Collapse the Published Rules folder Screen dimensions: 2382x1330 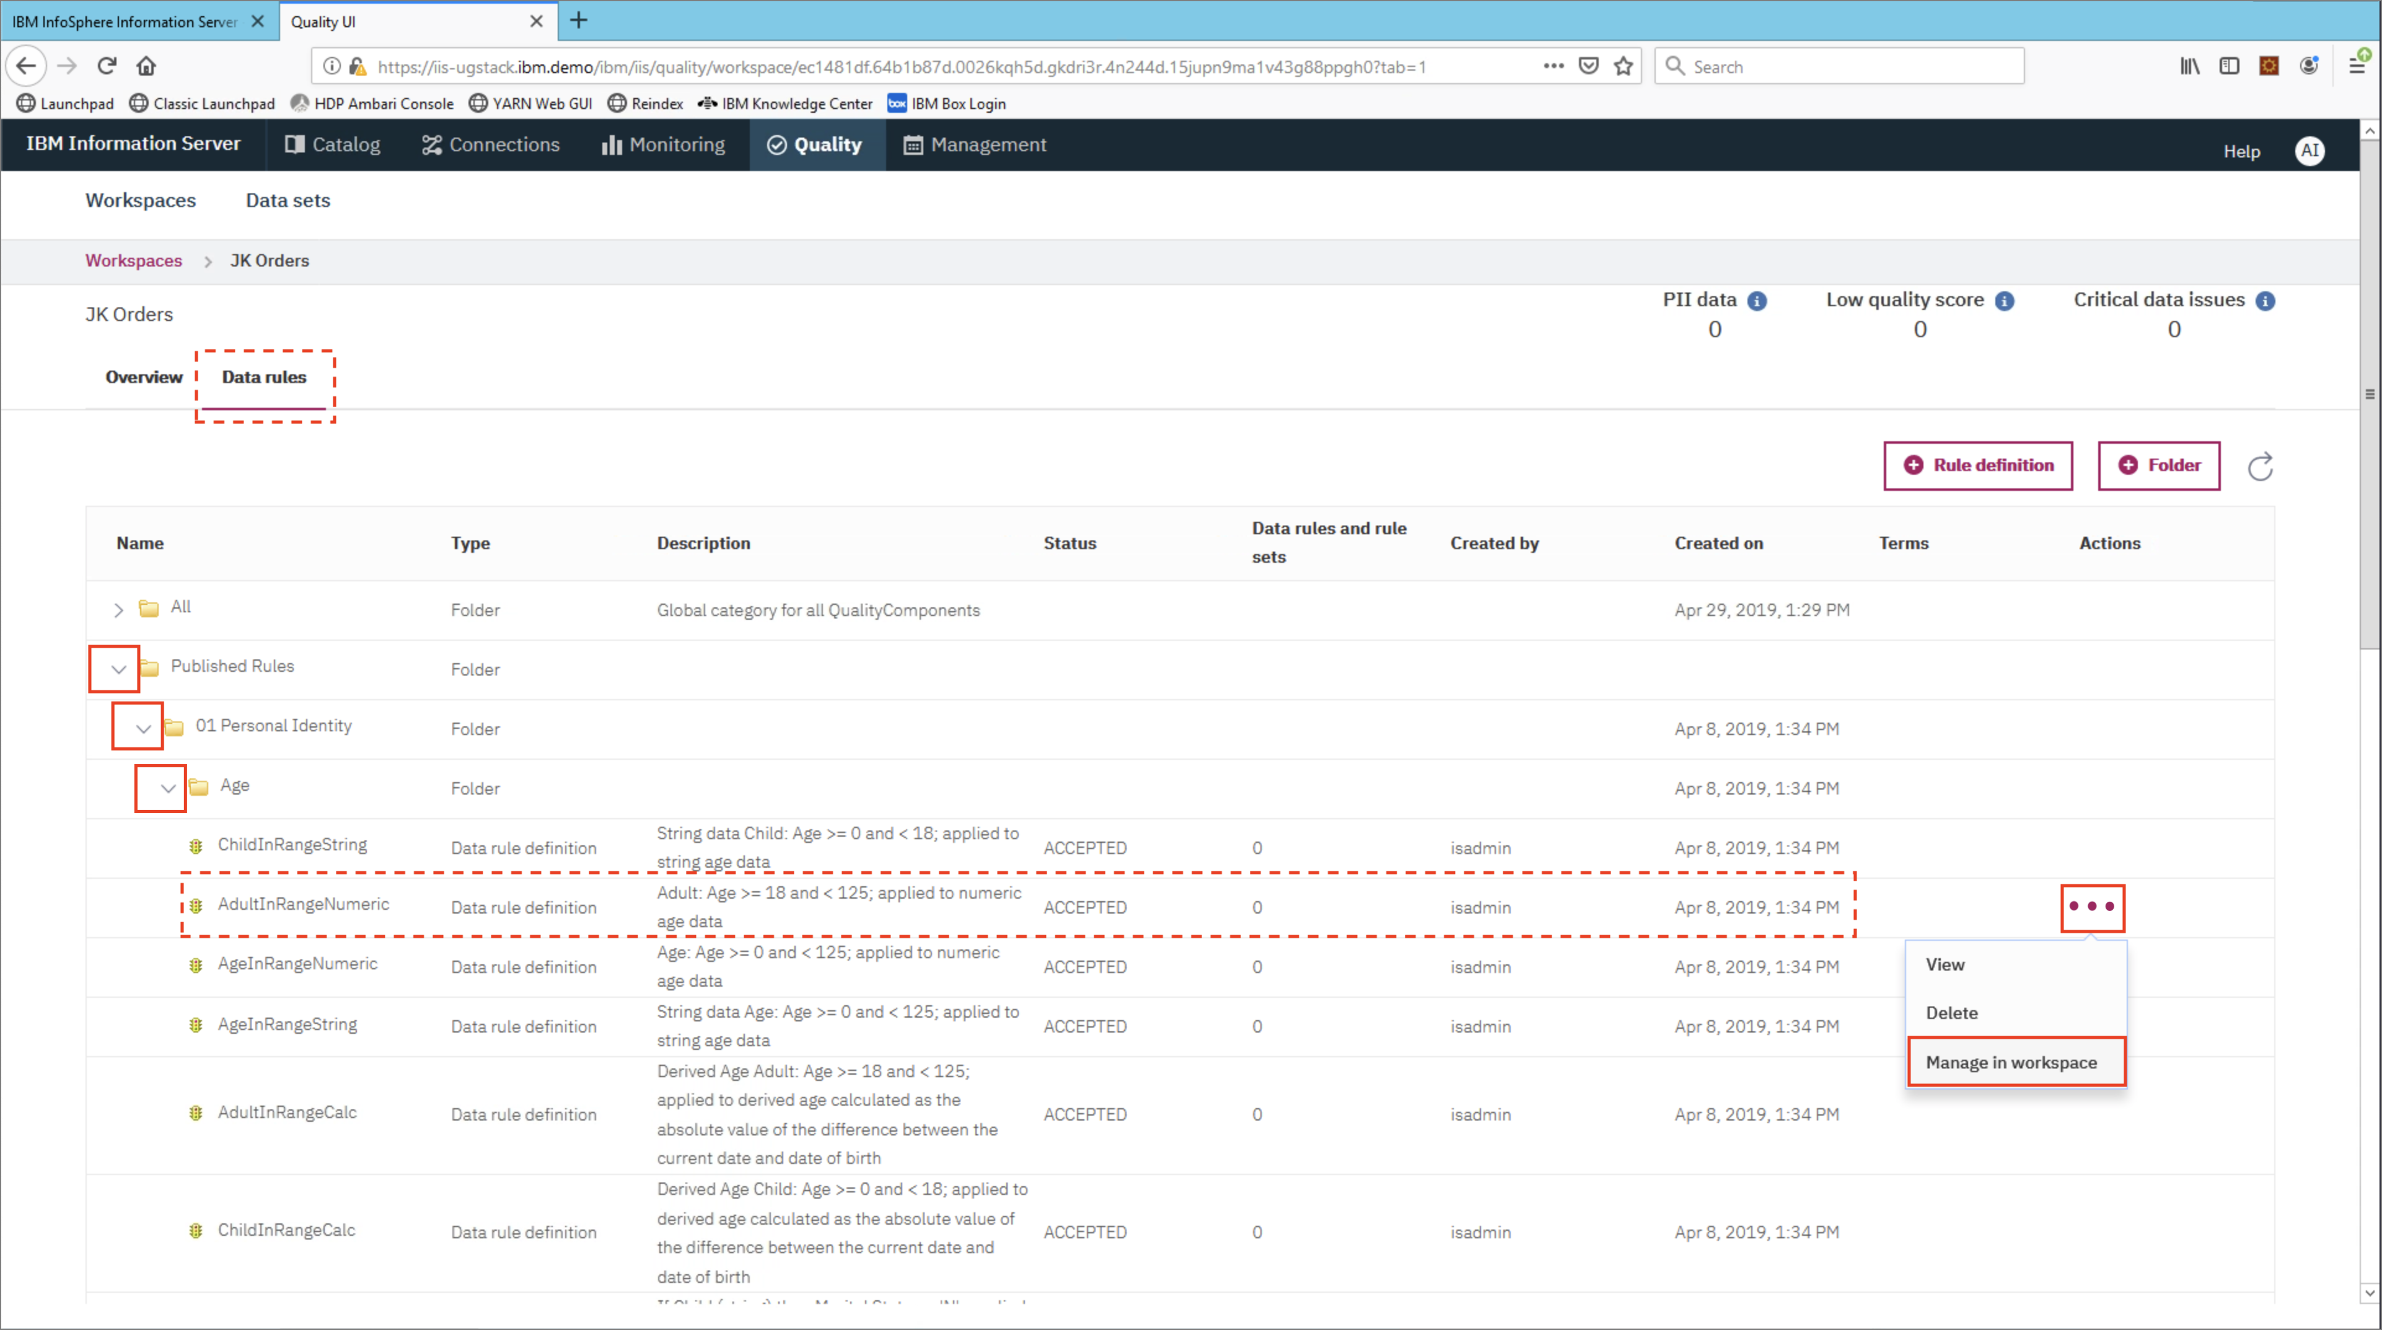point(118,669)
